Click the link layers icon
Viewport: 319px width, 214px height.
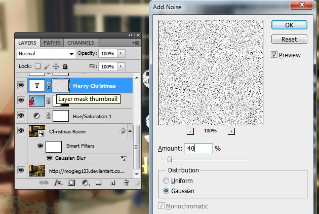[x=44, y=183]
